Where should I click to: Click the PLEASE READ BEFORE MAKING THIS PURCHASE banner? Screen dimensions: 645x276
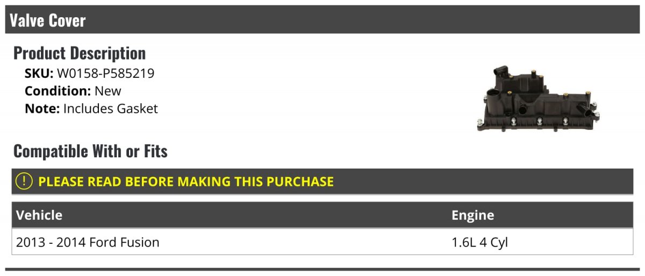tap(322, 181)
